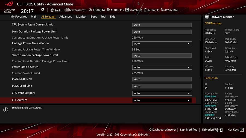The image size is (246, 138).
Task: Click the ReSize BAR icon
Action: (163, 10)
